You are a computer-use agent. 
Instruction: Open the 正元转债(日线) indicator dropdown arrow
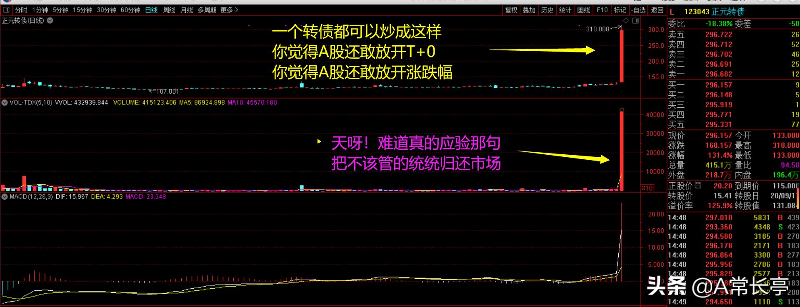coord(50,20)
